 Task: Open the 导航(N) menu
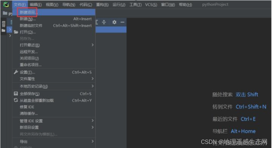pos(69,5)
